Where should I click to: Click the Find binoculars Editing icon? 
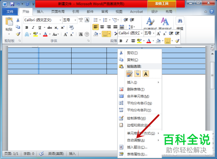180,21
